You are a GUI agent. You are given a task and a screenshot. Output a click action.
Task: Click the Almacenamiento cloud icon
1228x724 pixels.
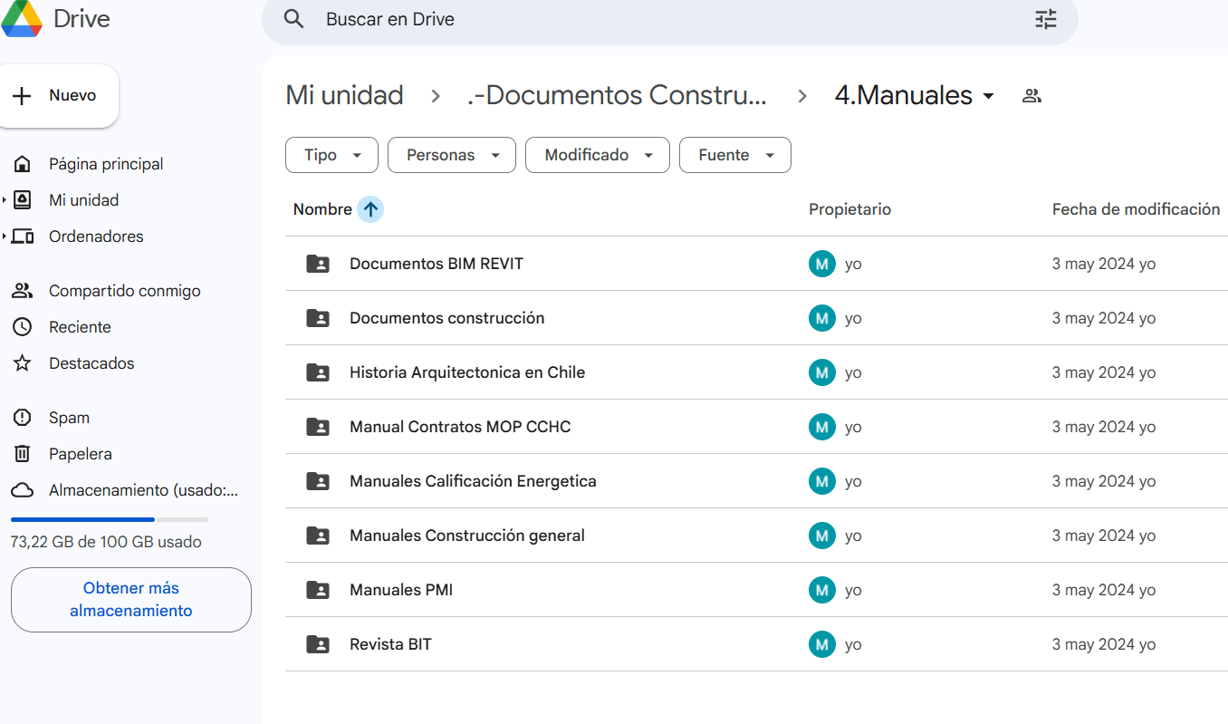[22, 489]
